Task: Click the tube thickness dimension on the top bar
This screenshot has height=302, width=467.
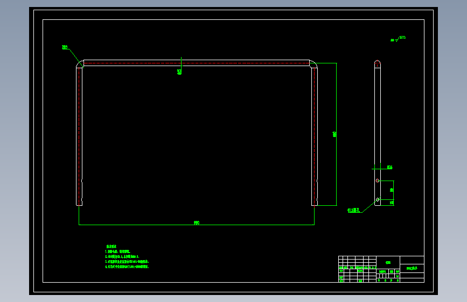Action: 179,71
